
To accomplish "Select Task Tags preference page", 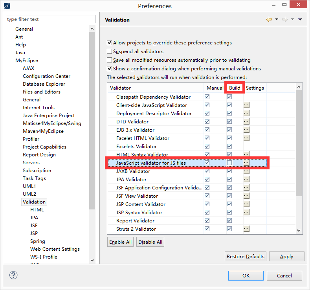I will coord(34,178).
